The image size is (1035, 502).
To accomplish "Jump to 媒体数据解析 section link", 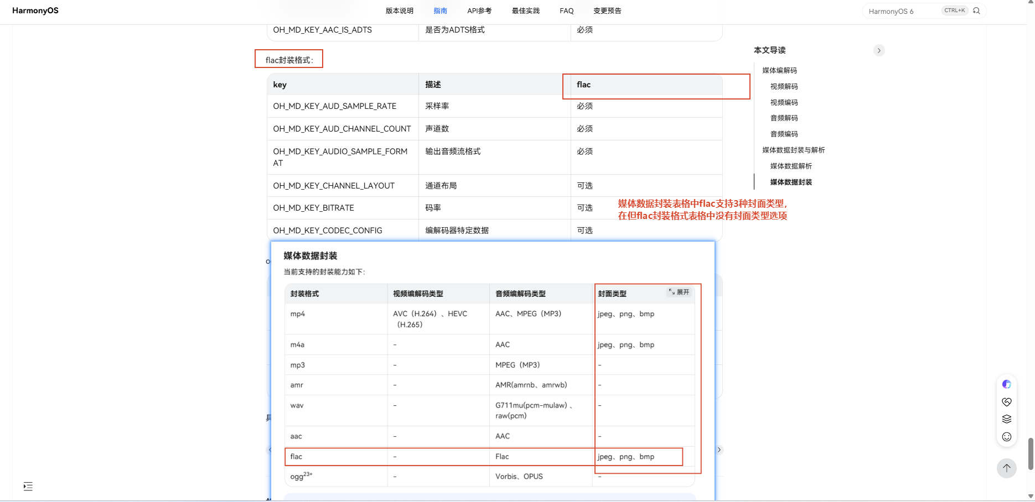I will coord(791,166).
